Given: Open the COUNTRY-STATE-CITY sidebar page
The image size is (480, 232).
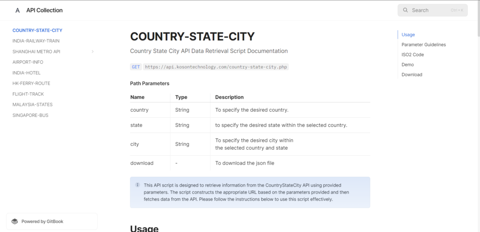Looking at the screenshot, I should (37, 30).
